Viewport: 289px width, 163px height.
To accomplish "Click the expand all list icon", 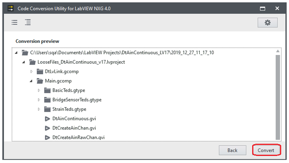I will click(28, 22).
